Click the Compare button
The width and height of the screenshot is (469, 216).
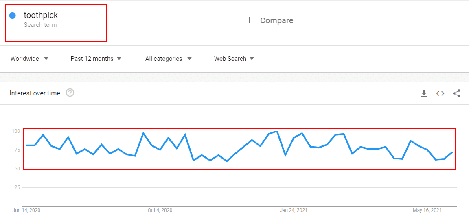(x=270, y=20)
